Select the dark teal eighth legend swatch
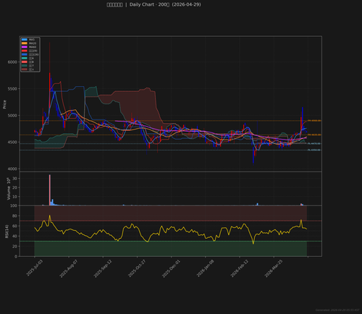362x314 pixels. click(25, 66)
